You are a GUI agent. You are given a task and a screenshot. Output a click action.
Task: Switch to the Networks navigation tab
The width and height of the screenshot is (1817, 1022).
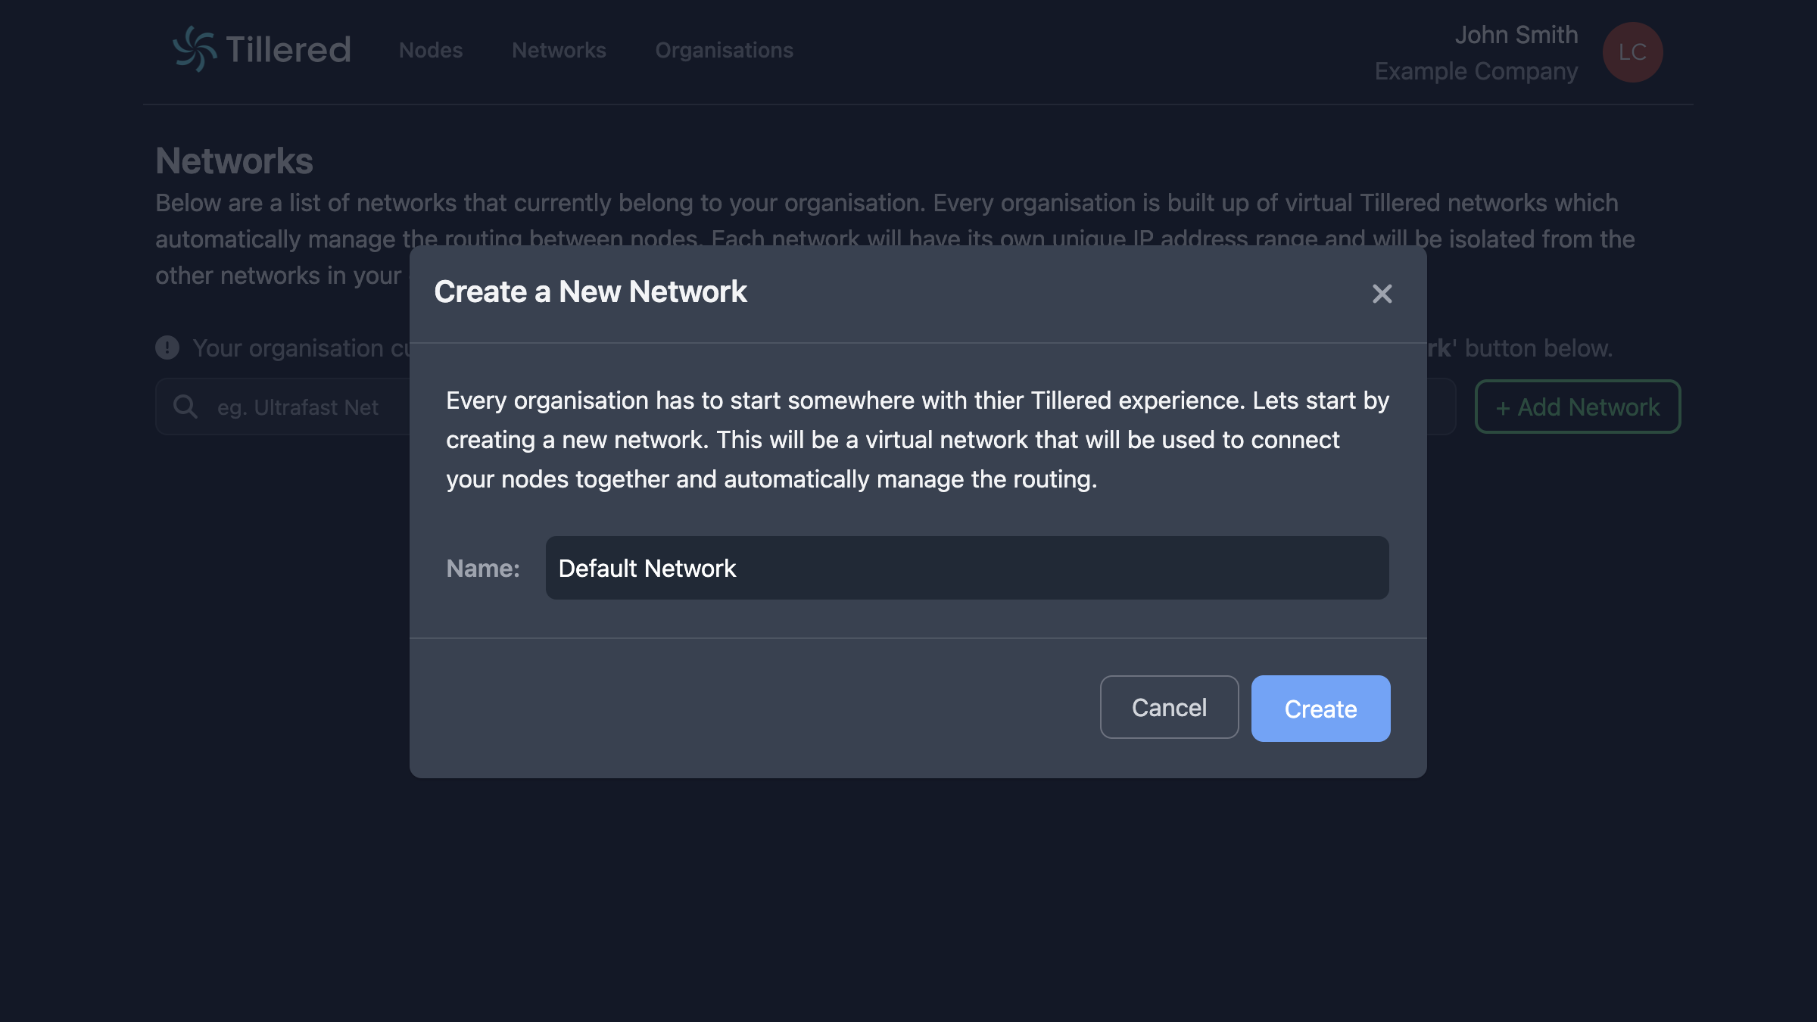(x=559, y=50)
